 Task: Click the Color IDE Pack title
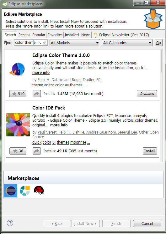point(49,108)
